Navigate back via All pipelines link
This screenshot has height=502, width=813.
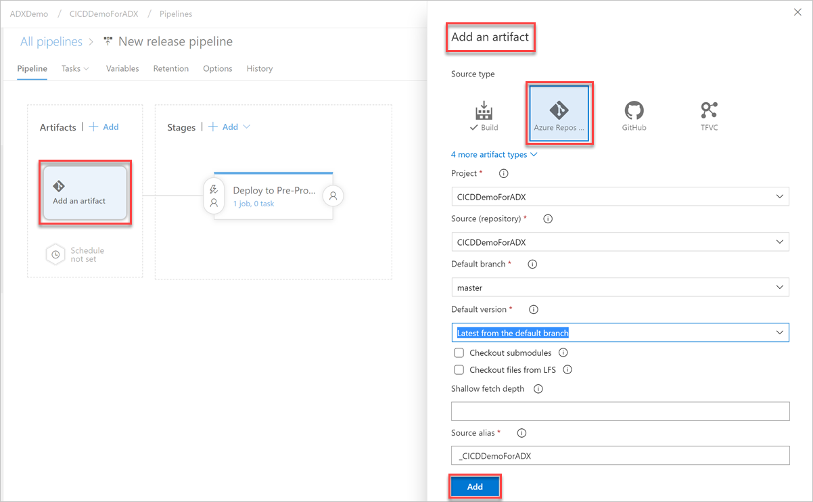[51, 41]
